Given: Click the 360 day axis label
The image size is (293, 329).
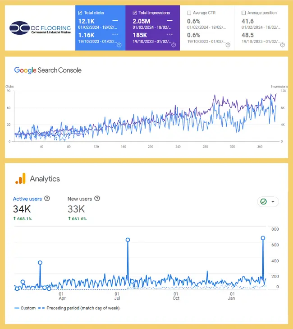Looking at the screenshot, I should point(260,147).
